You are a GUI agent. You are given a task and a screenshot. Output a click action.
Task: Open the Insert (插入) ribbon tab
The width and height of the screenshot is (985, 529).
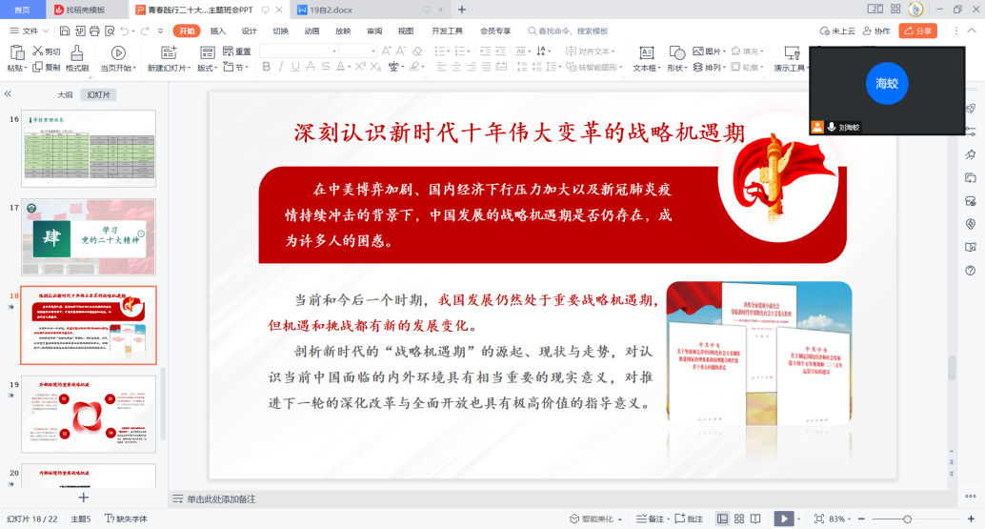click(x=218, y=31)
